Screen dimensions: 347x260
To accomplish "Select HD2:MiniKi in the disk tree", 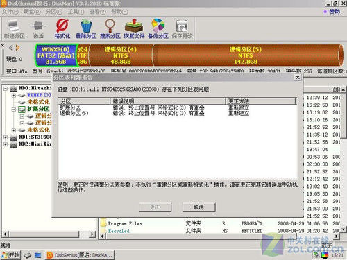I will point(35,144).
